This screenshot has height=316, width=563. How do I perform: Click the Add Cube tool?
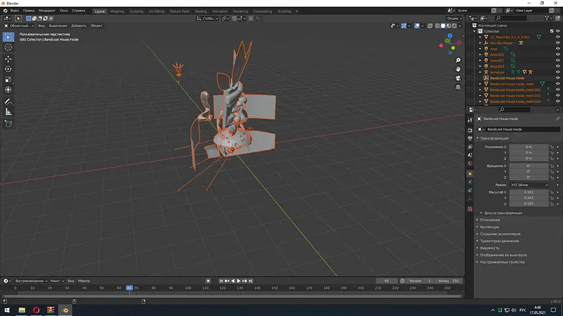pyautogui.click(x=8, y=123)
